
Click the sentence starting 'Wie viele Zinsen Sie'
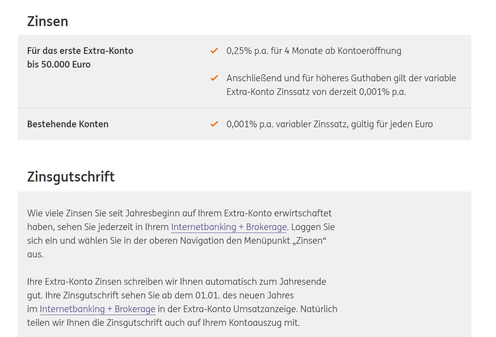point(179,220)
